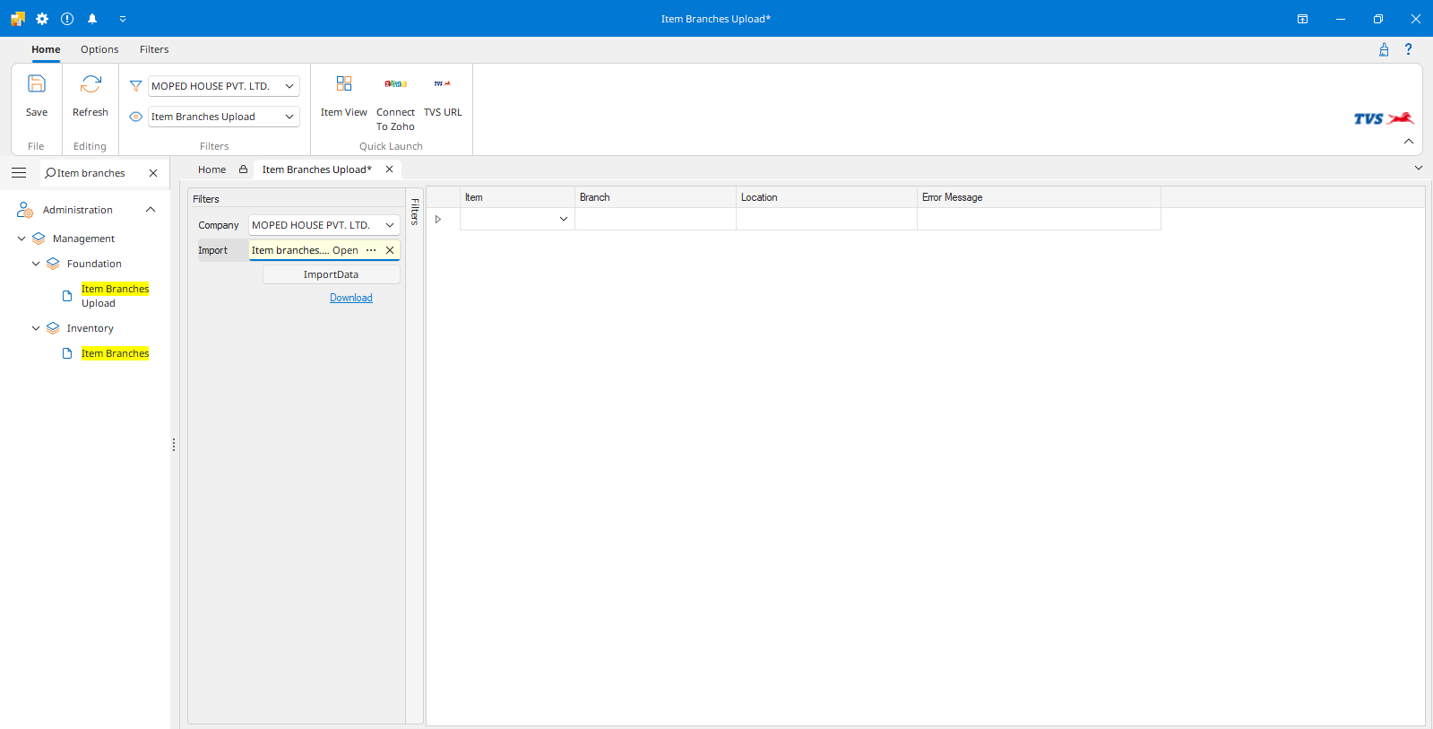Toggle the hamburger navigation menu
The height and width of the screenshot is (729, 1433).
tap(19, 173)
